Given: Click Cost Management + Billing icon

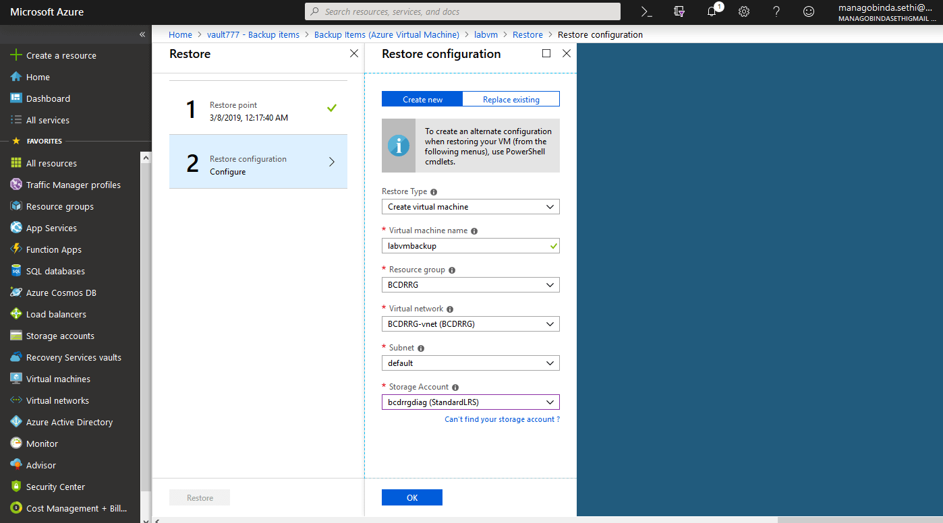Looking at the screenshot, I should (x=16, y=508).
